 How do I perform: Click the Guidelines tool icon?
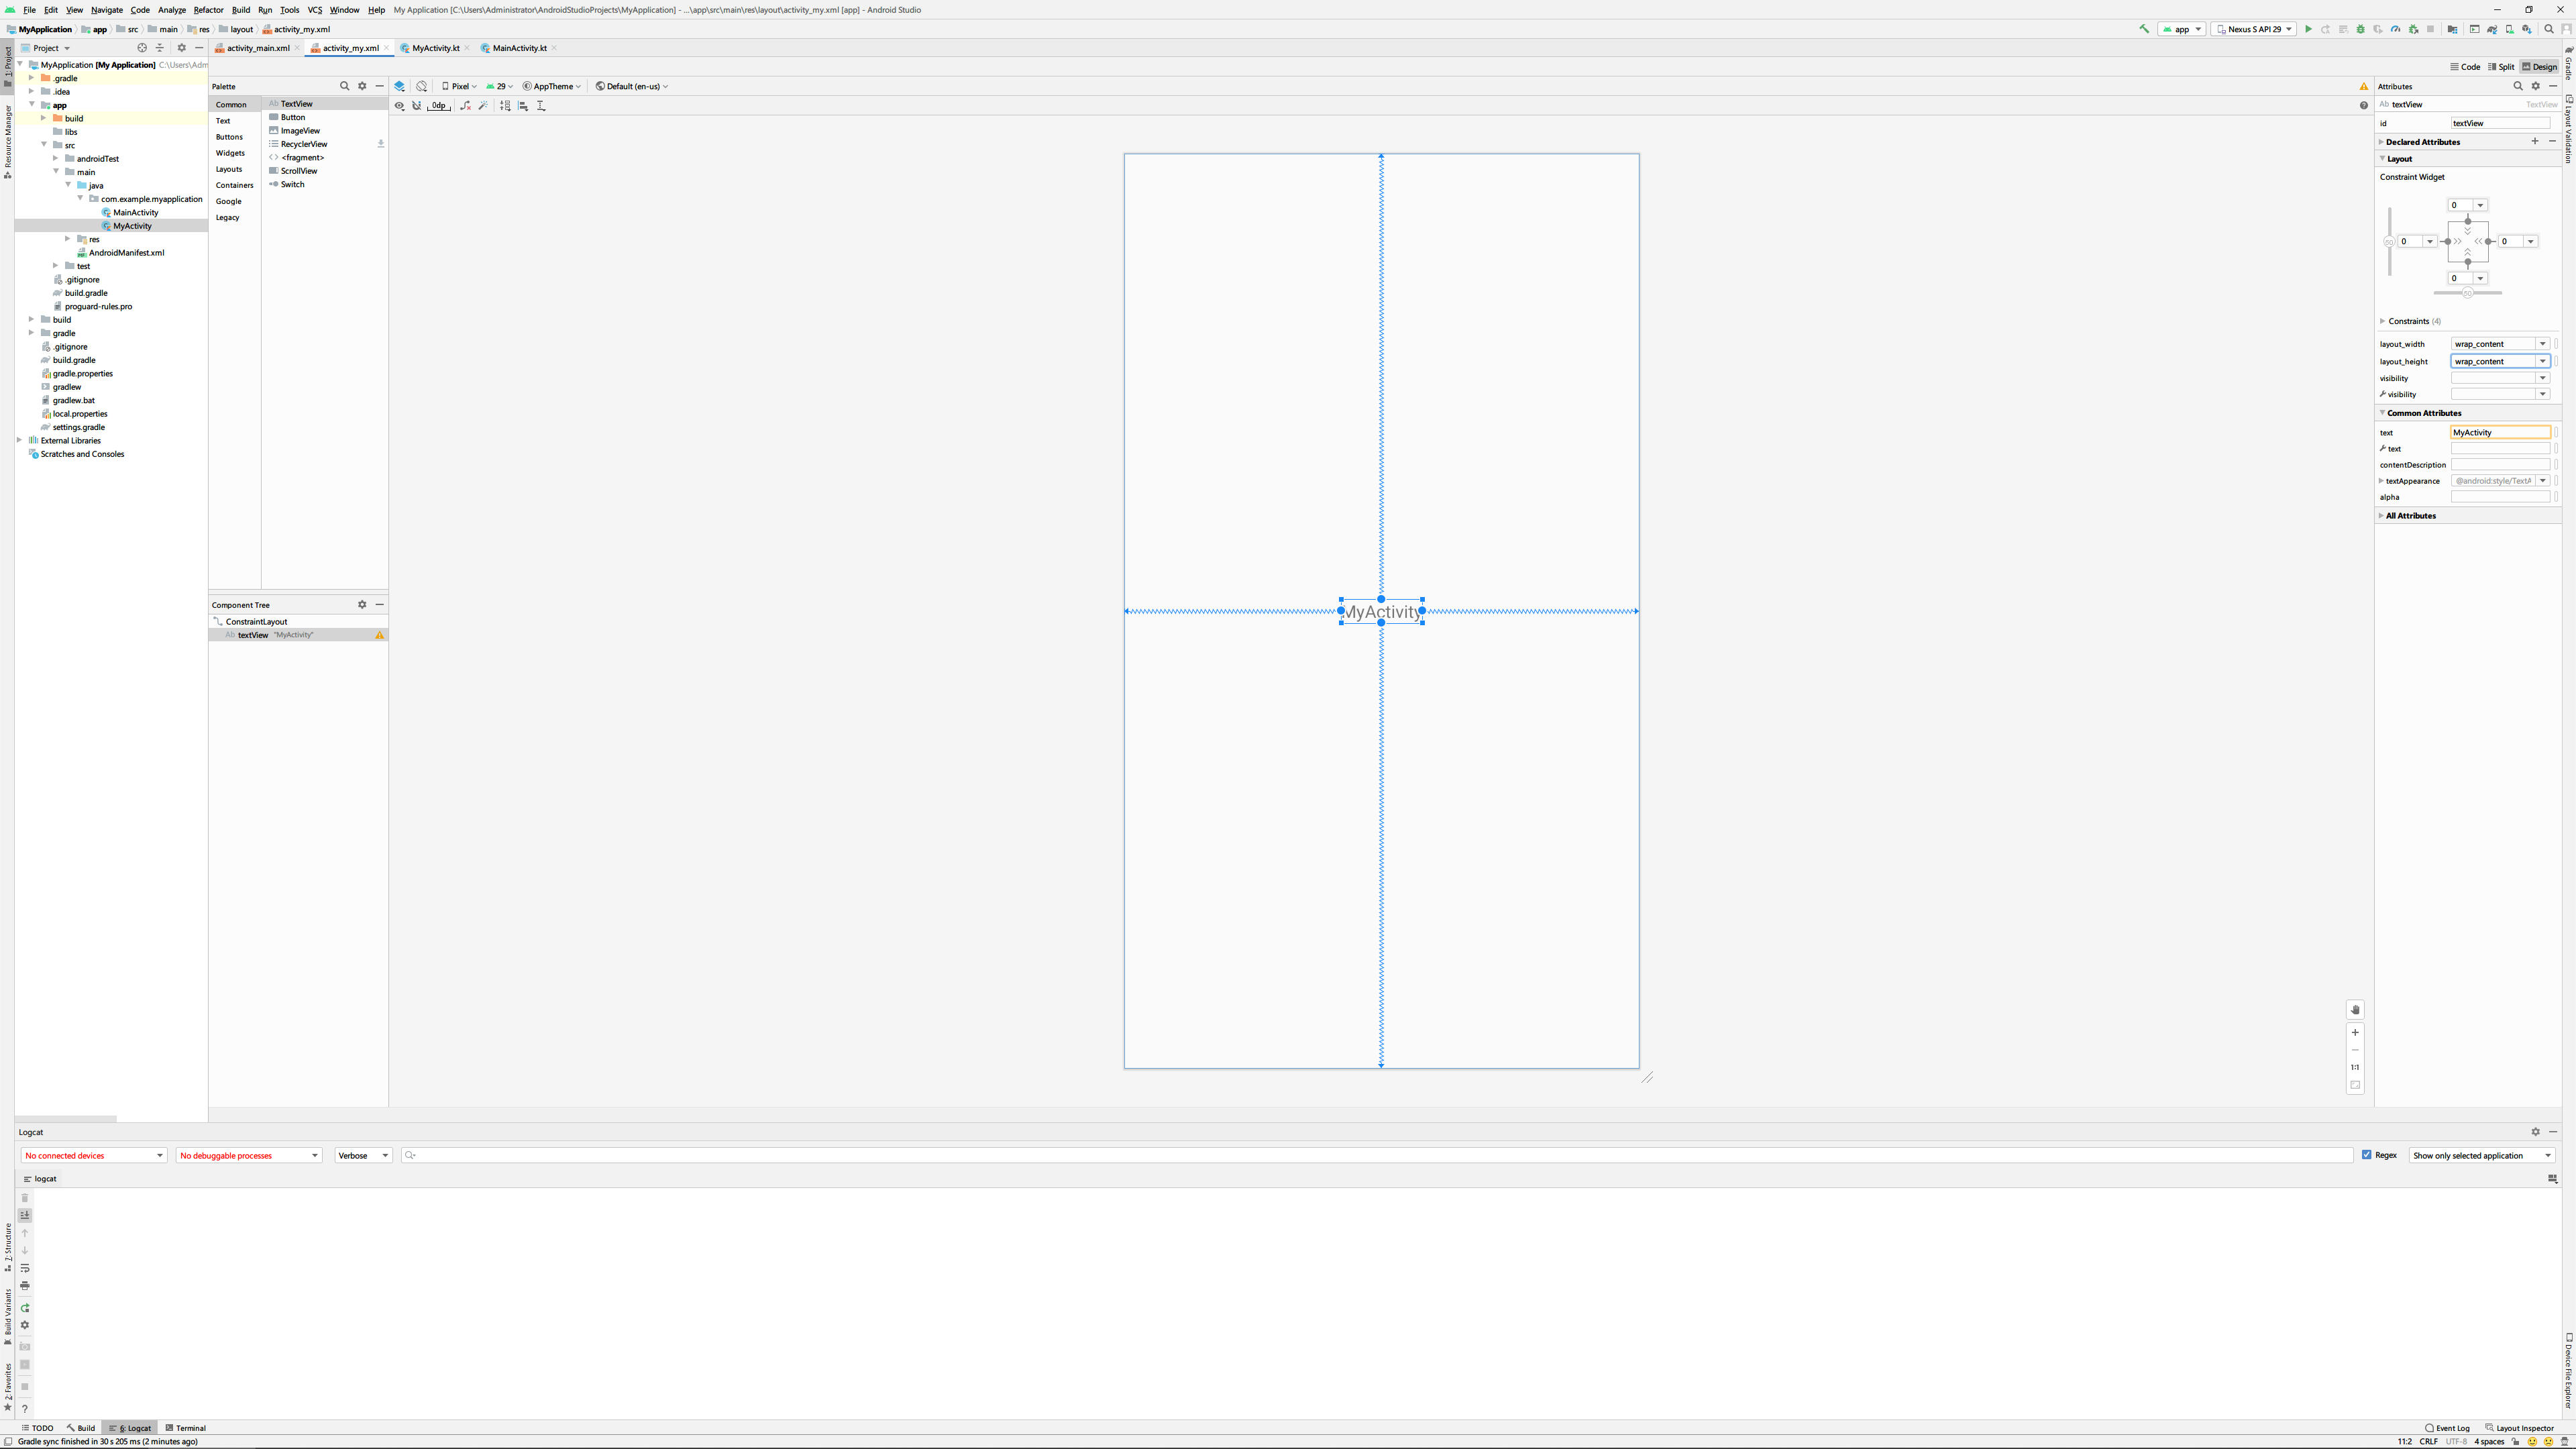click(541, 106)
